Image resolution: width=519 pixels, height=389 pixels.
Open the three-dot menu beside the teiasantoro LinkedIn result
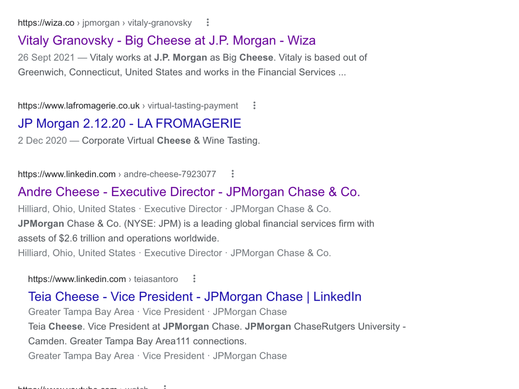[x=194, y=279]
